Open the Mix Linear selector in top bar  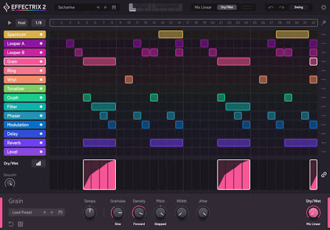point(203,7)
